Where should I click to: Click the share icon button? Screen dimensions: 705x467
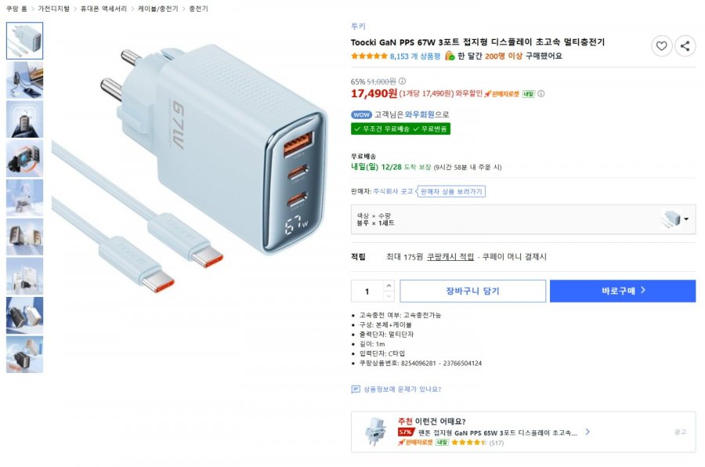685,46
